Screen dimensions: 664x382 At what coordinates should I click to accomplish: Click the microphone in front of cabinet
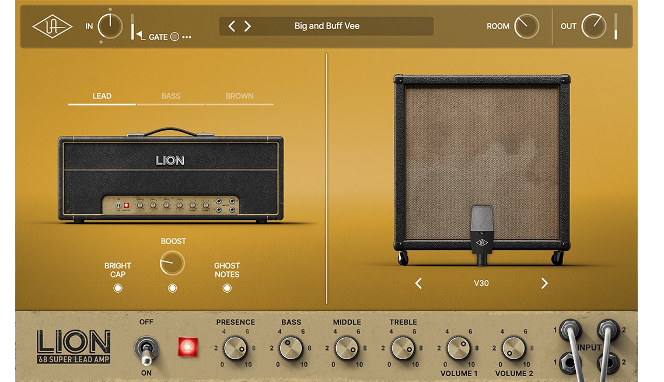482,236
